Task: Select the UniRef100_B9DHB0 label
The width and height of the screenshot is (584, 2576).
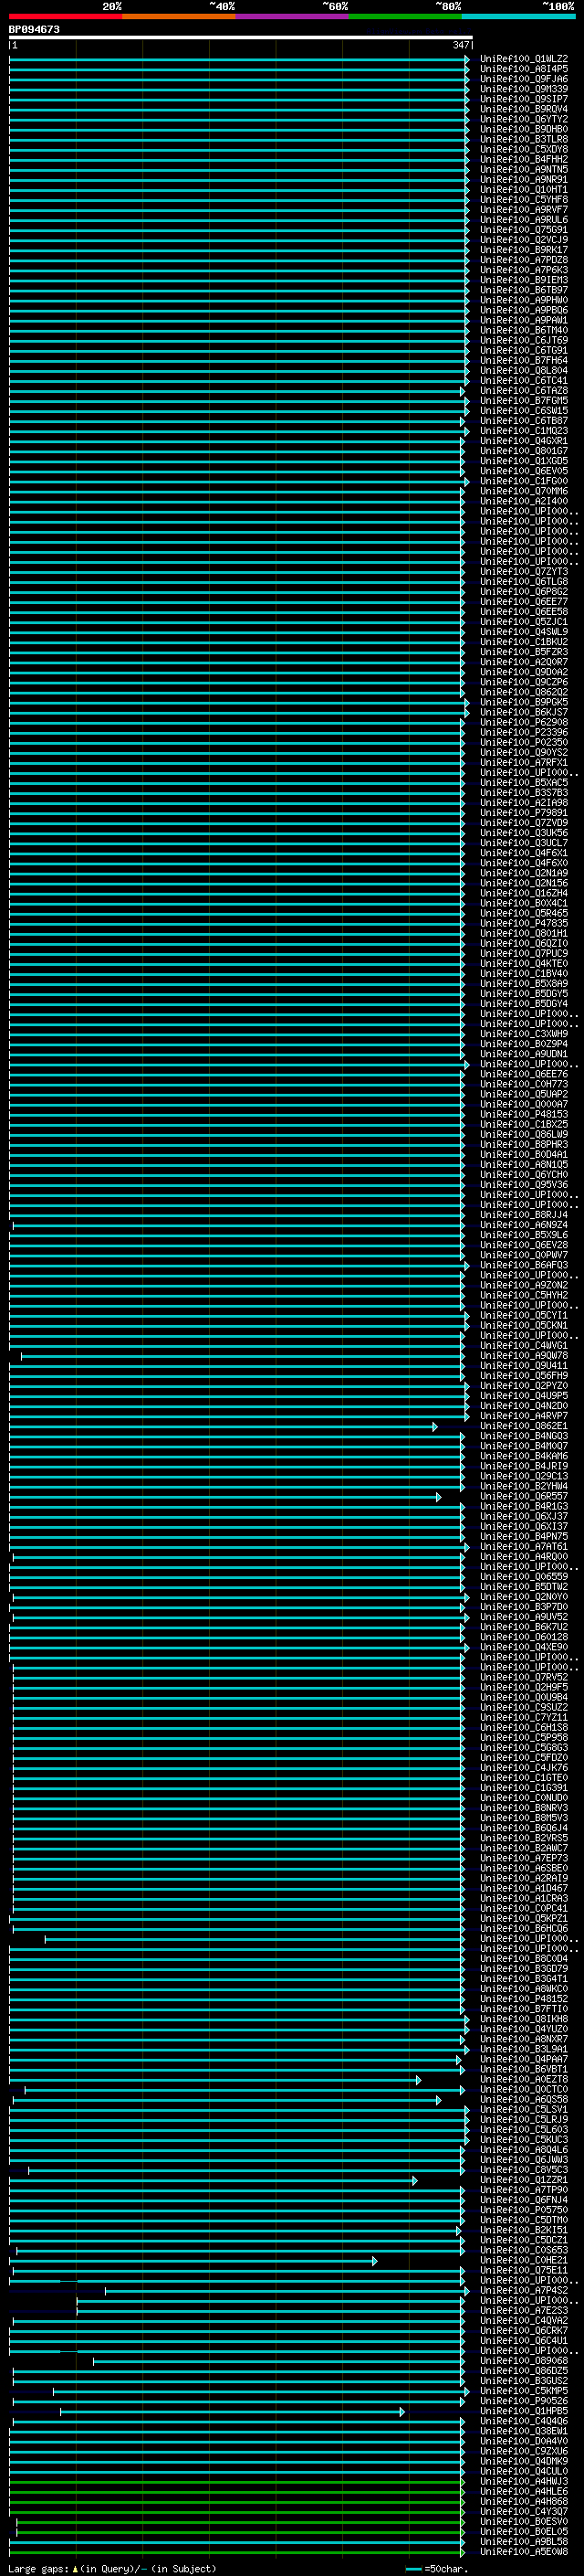Action: point(524,129)
